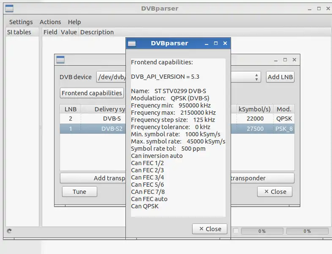Viewport: 332px width, 254px height.
Task: Click the Tune button
Action: [79, 192]
